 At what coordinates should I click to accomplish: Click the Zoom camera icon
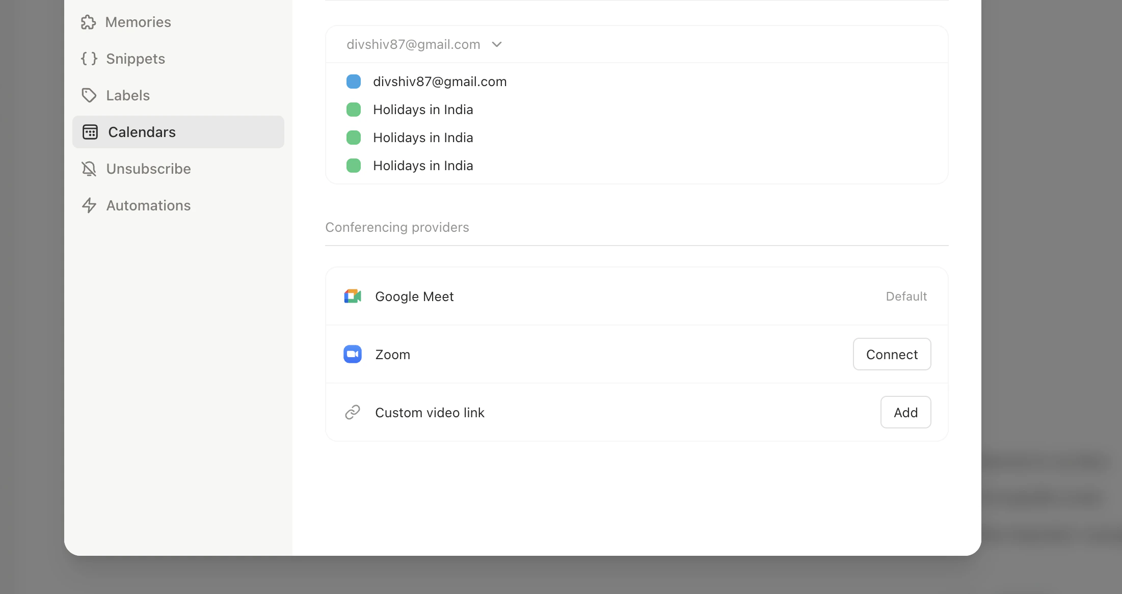pos(352,354)
